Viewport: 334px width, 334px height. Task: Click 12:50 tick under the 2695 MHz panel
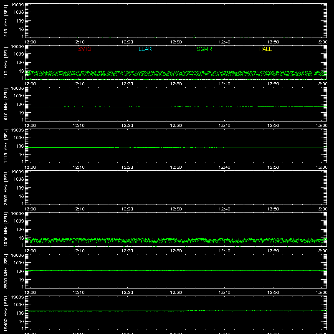tap(273, 209)
